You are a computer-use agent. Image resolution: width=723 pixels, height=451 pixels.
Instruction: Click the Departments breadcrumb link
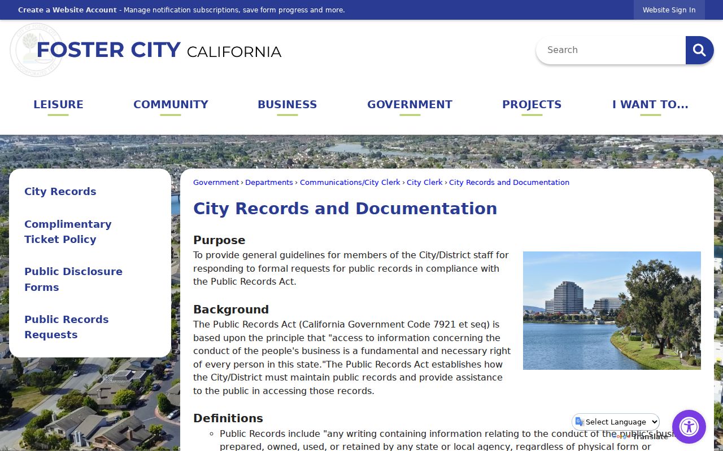tap(269, 183)
